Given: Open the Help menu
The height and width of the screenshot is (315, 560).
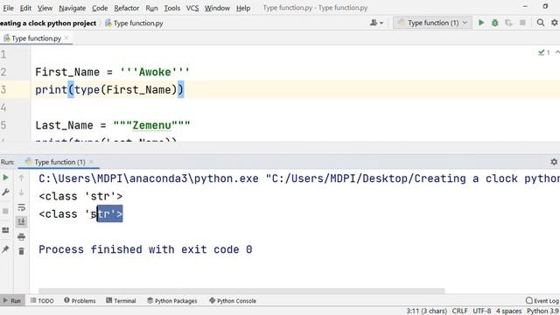Looking at the screenshot, I should tap(243, 8).
